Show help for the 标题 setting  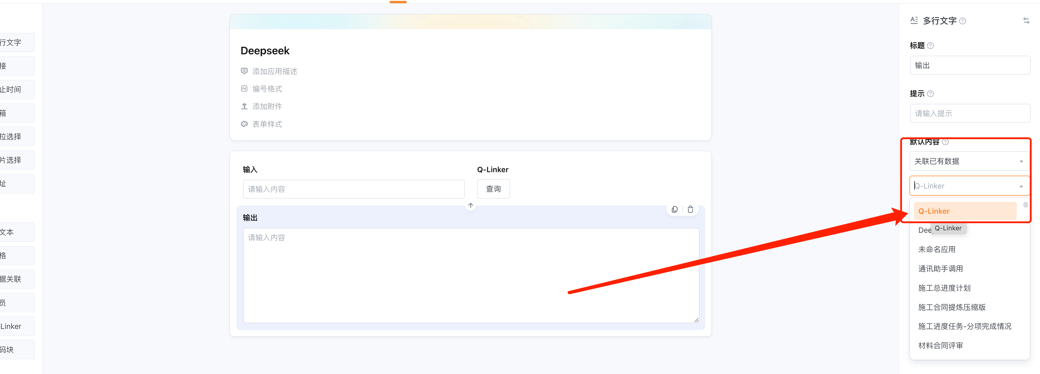click(x=931, y=45)
